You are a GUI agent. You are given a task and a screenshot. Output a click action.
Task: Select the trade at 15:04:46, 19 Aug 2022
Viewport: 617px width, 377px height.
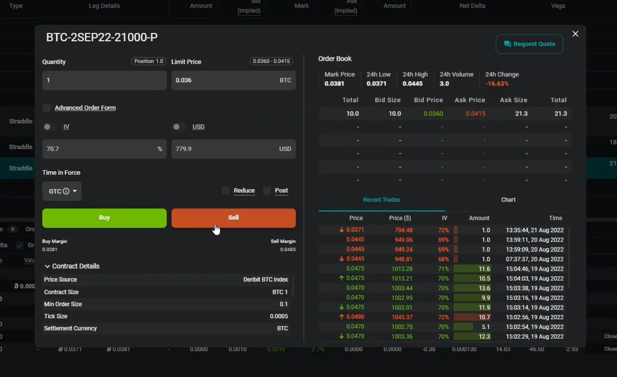pos(445,269)
